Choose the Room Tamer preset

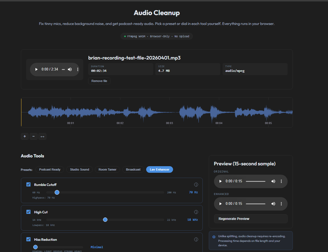click(107, 169)
